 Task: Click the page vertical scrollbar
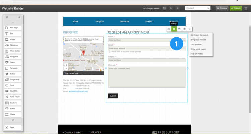pos(250,69)
